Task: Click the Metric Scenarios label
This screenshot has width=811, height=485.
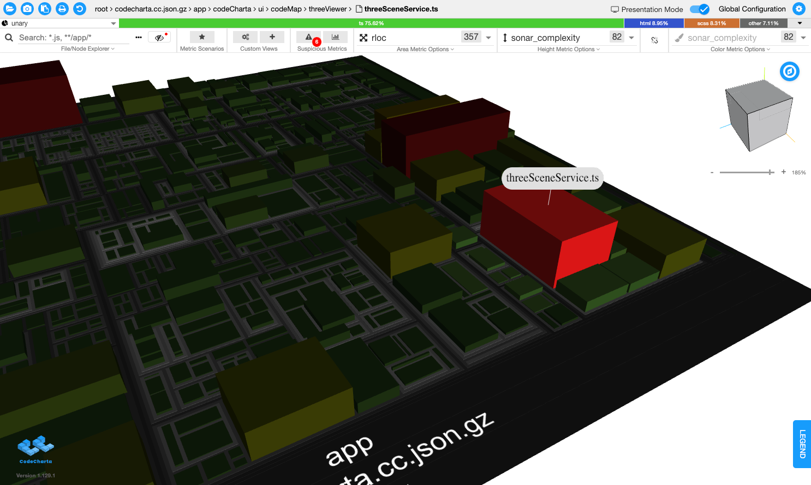Action: 202,48
